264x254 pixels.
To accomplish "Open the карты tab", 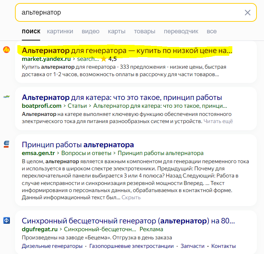I will click(x=117, y=31).
